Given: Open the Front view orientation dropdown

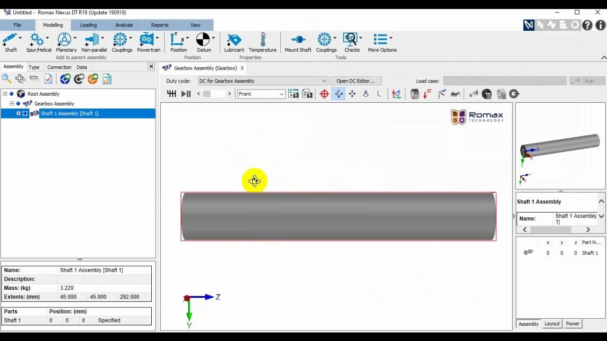Looking at the screenshot, I should (x=261, y=94).
